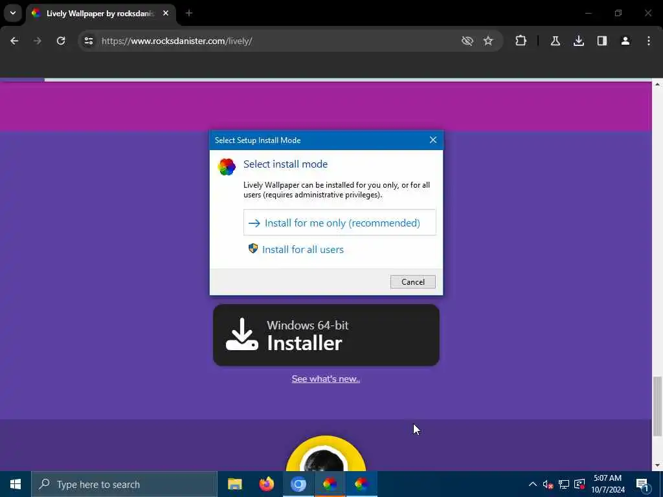Reload the current page

tap(61, 41)
